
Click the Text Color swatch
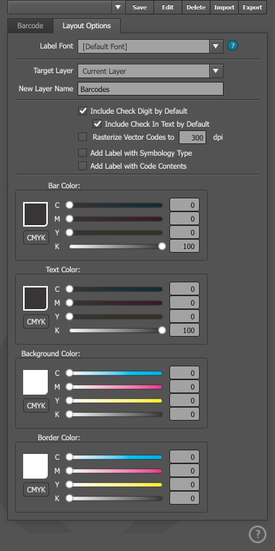tap(35, 298)
